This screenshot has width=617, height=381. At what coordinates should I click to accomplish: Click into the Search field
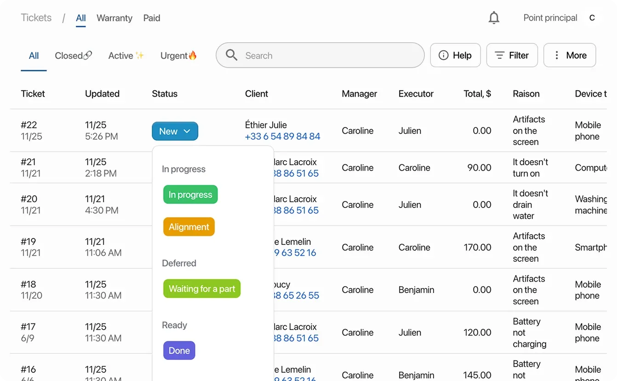(320, 55)
